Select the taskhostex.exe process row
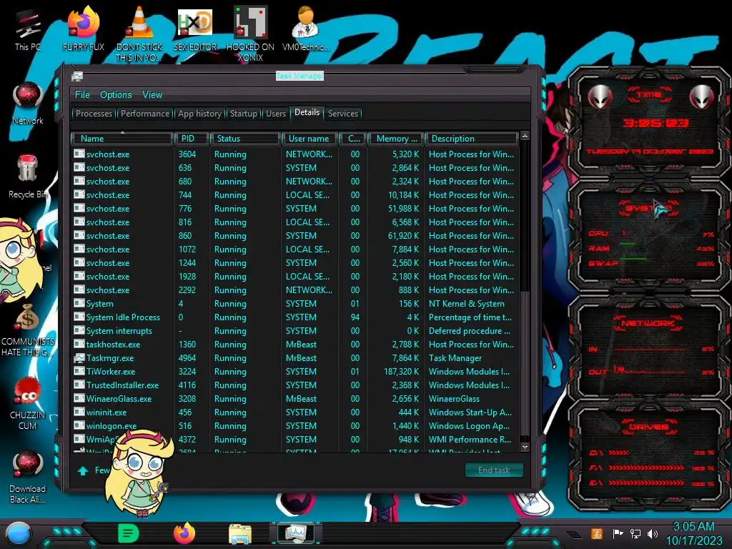The height and width of the screenshot is (549, 732). (x=295, y=345)
